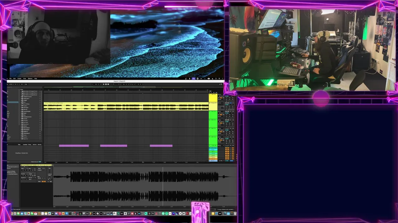The width and height of the screenshot is (398, 223).
Task: Start playback with the transport Play button
Action: [x=104, y=84]
